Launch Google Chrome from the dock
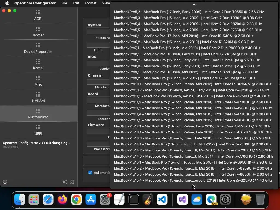Image resolution: width=280 pixels, height=210 pixels. (x=77, y=199)
